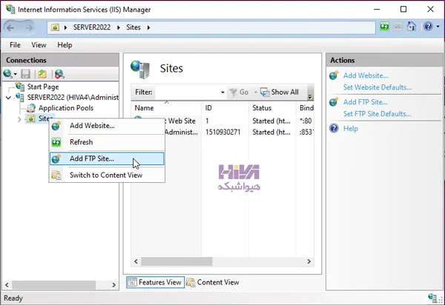Screen dimensions: 445x305
Task: Click Set FTP Site Defaults... link
Action: click(x=378, y=114)
